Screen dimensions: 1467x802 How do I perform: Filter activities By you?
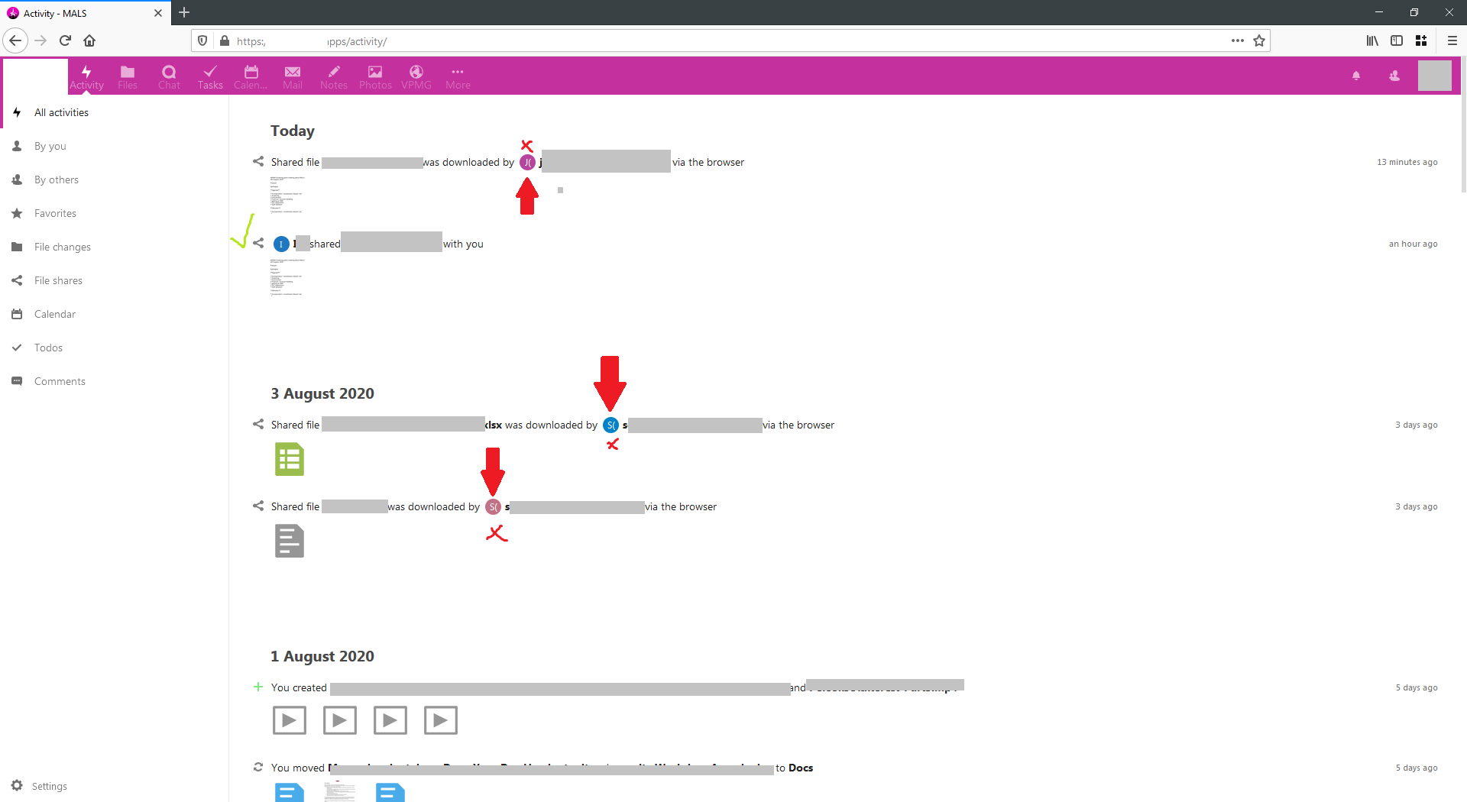pyautogui.click(x=115, y=146)
